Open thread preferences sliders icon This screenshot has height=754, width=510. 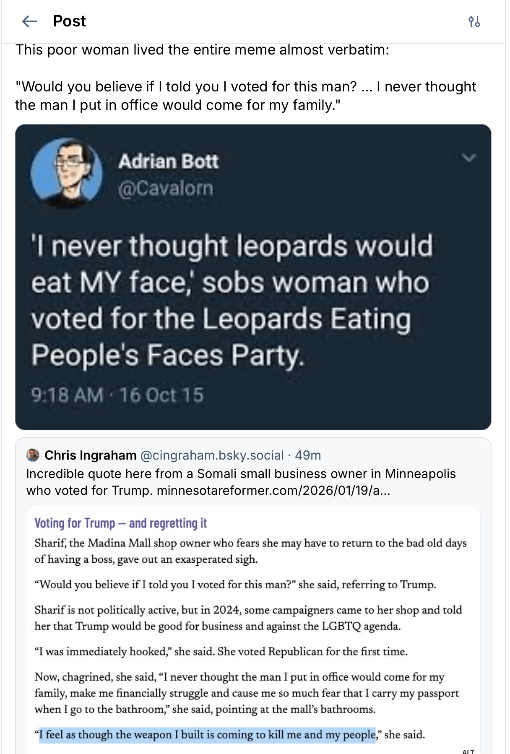click(474, 21)
